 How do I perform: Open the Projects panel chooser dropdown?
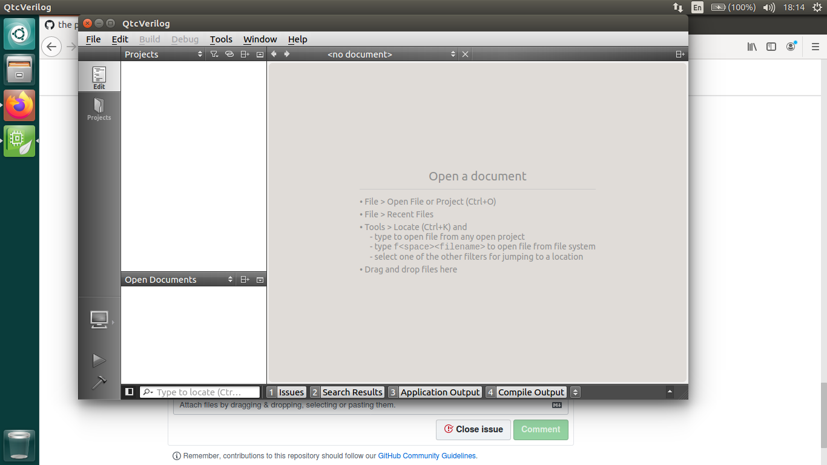tap(200, 54)
